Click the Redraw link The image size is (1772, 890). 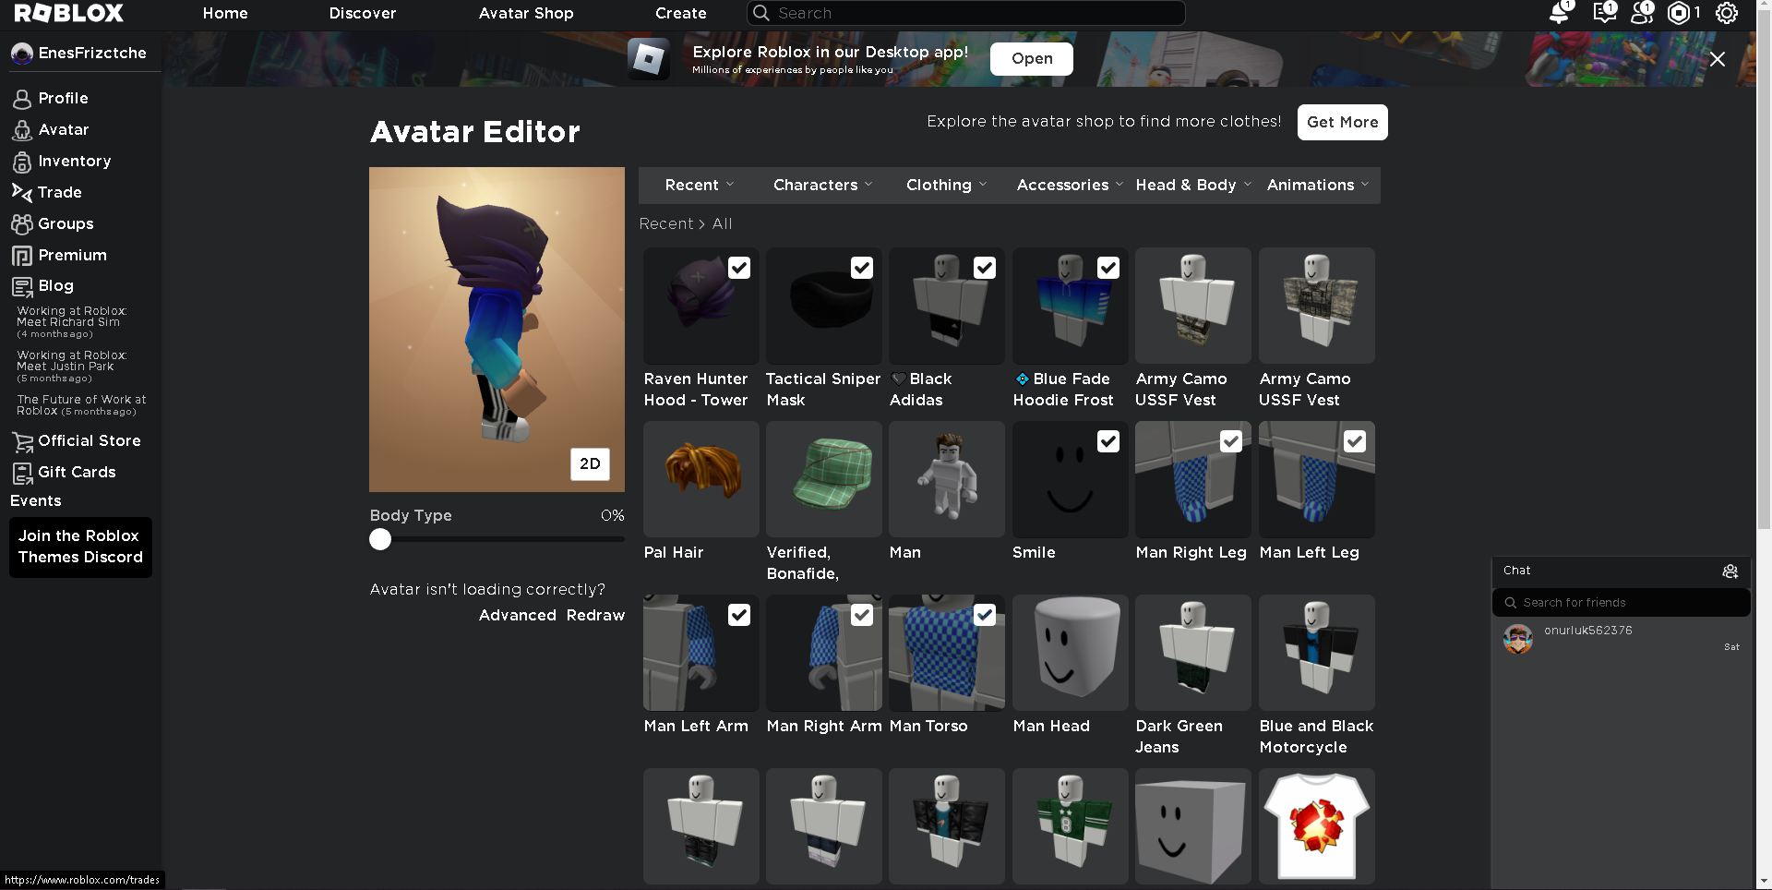tap(595, 616)
